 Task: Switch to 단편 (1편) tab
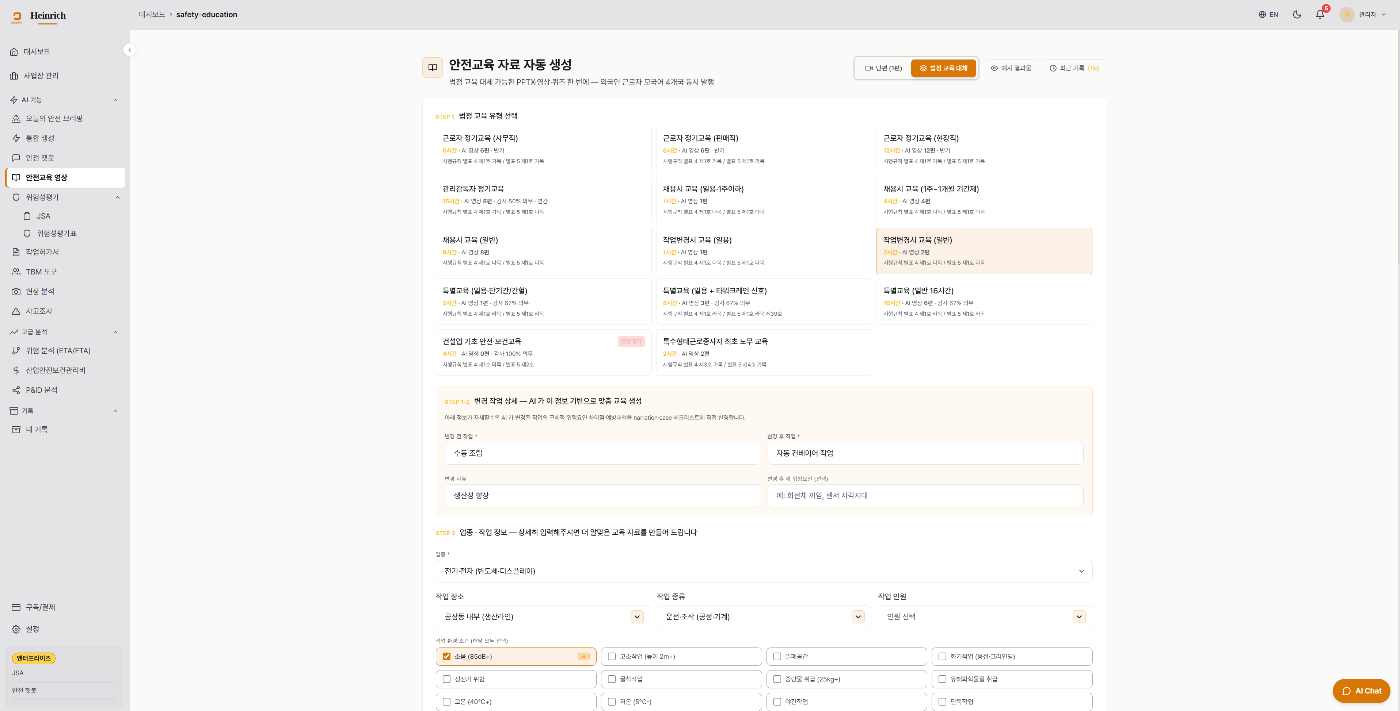click(883, 68)
